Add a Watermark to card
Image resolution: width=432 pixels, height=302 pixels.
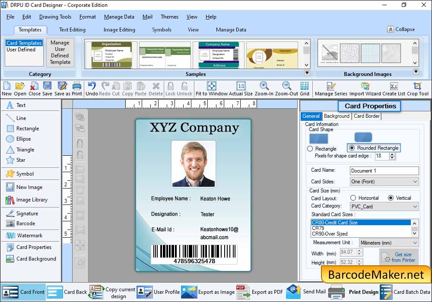(x=24, y=236)
